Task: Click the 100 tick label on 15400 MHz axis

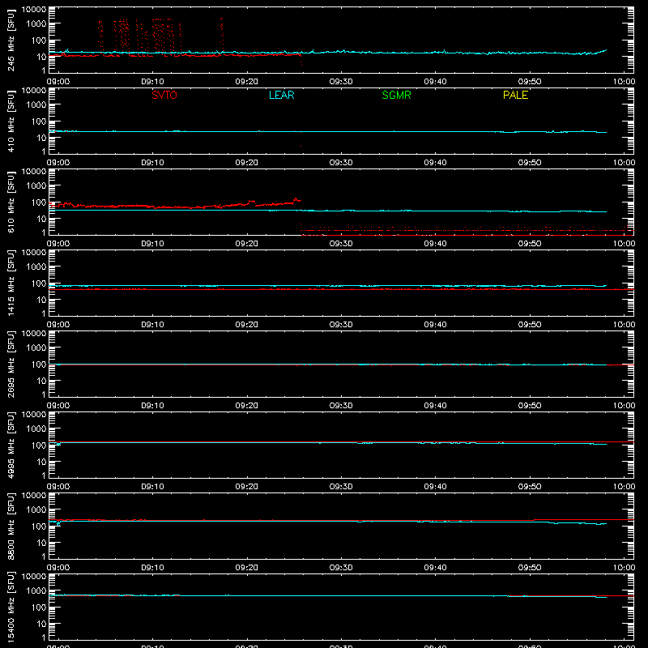Action: click(x=39, y=607)
